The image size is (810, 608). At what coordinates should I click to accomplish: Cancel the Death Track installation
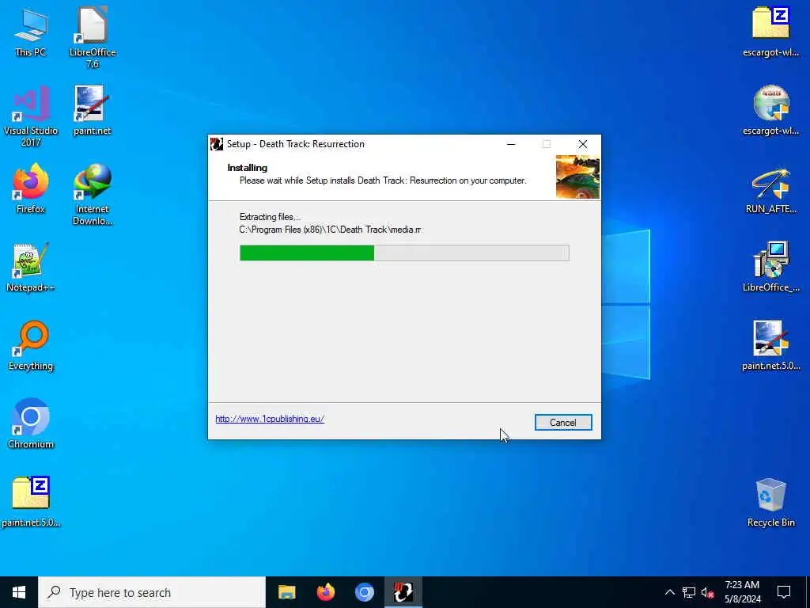(x=563, y=423)
